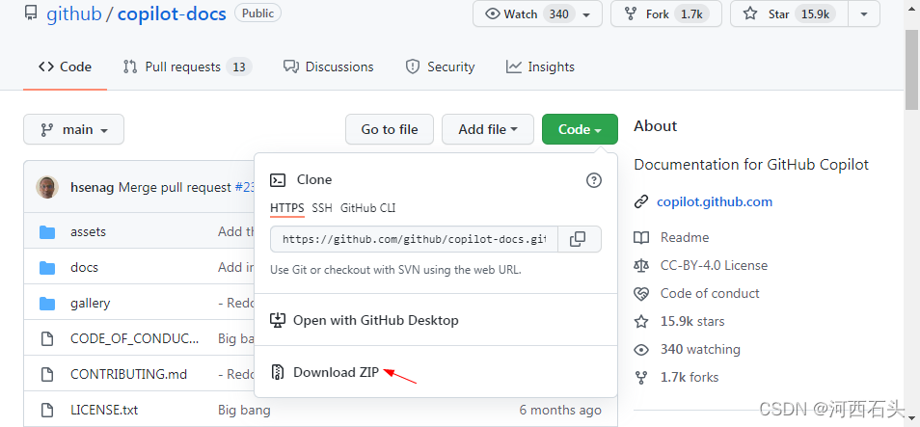This screenshot has height=427, width=920.
Task: Select the SSH clone tab
Action: pos(321,207)
